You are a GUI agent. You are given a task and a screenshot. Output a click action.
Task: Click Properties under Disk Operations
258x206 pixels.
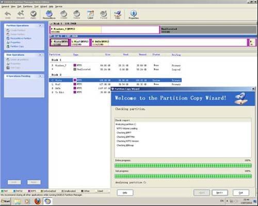(13, 63)
